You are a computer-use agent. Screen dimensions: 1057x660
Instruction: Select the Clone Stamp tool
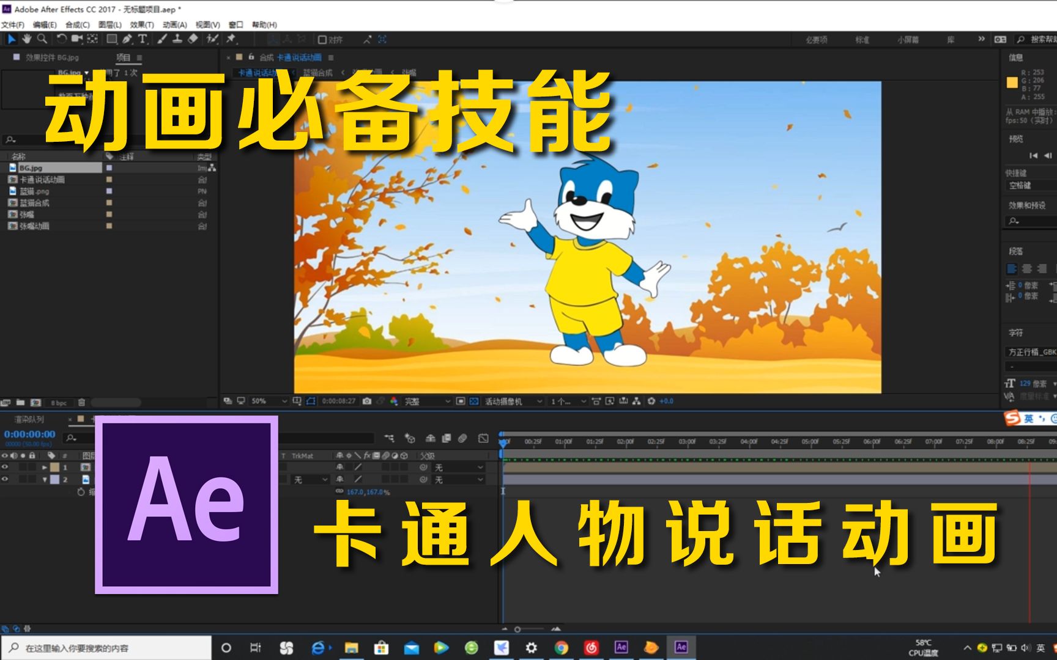177,39
